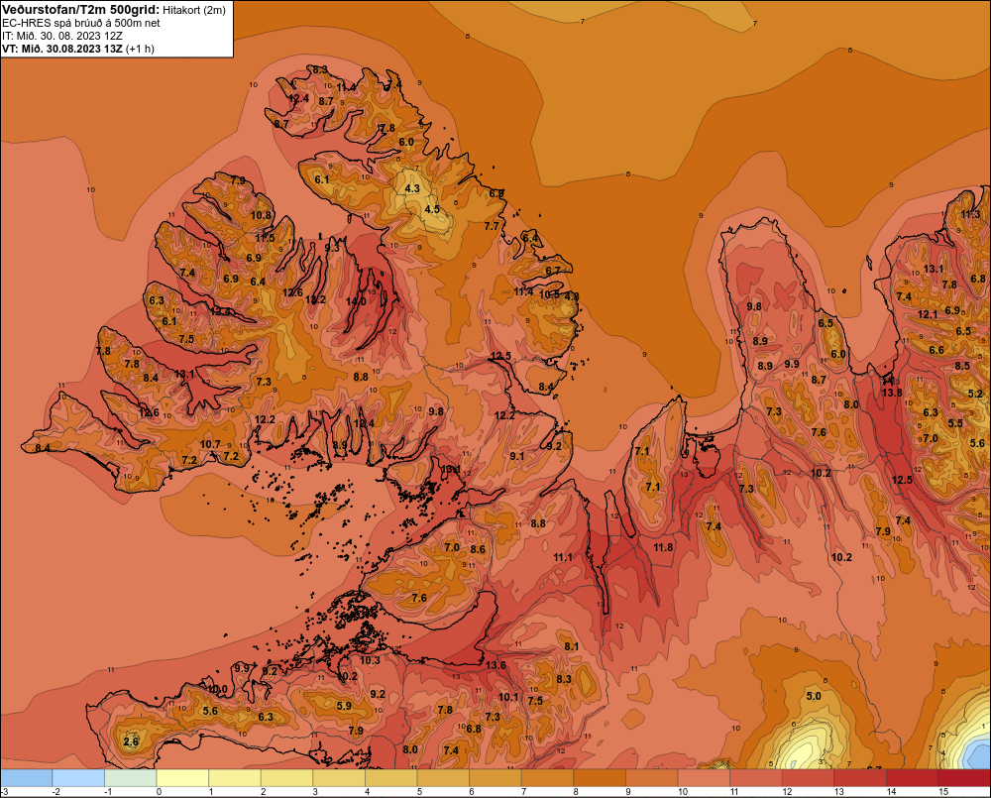Screen dimensions: 991x798
Task: Click the 15 label on the legend scale
Action: click(943, 792)
